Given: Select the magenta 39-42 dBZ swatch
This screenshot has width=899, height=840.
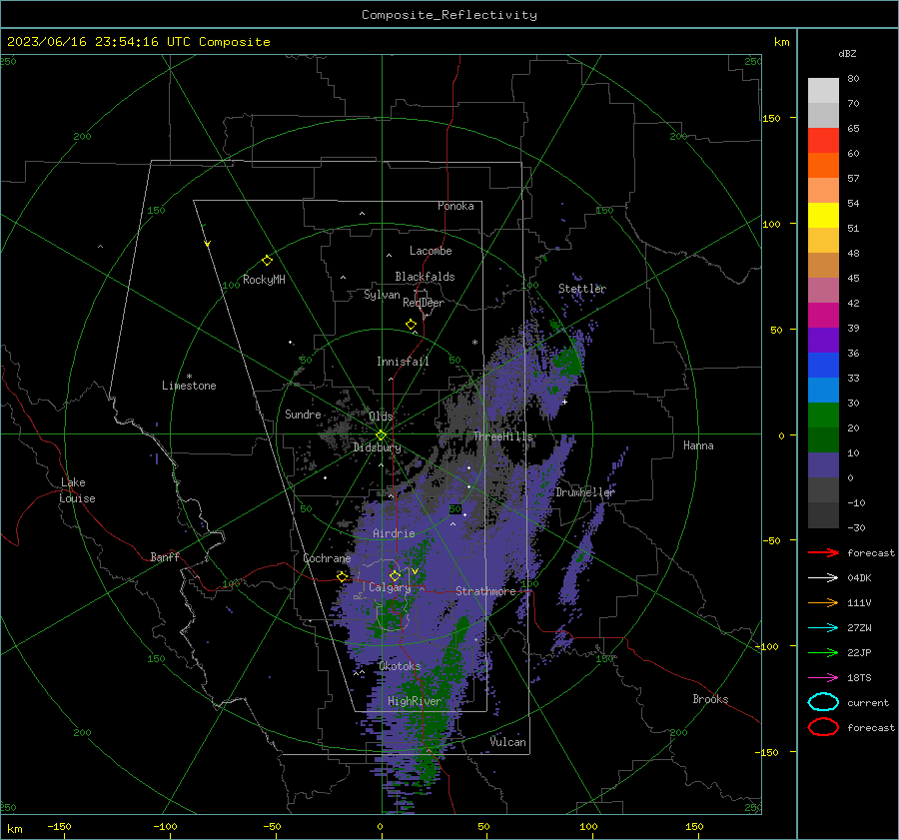Looking at the screenshot, I should pyautogui.click(x=823, y=316).
